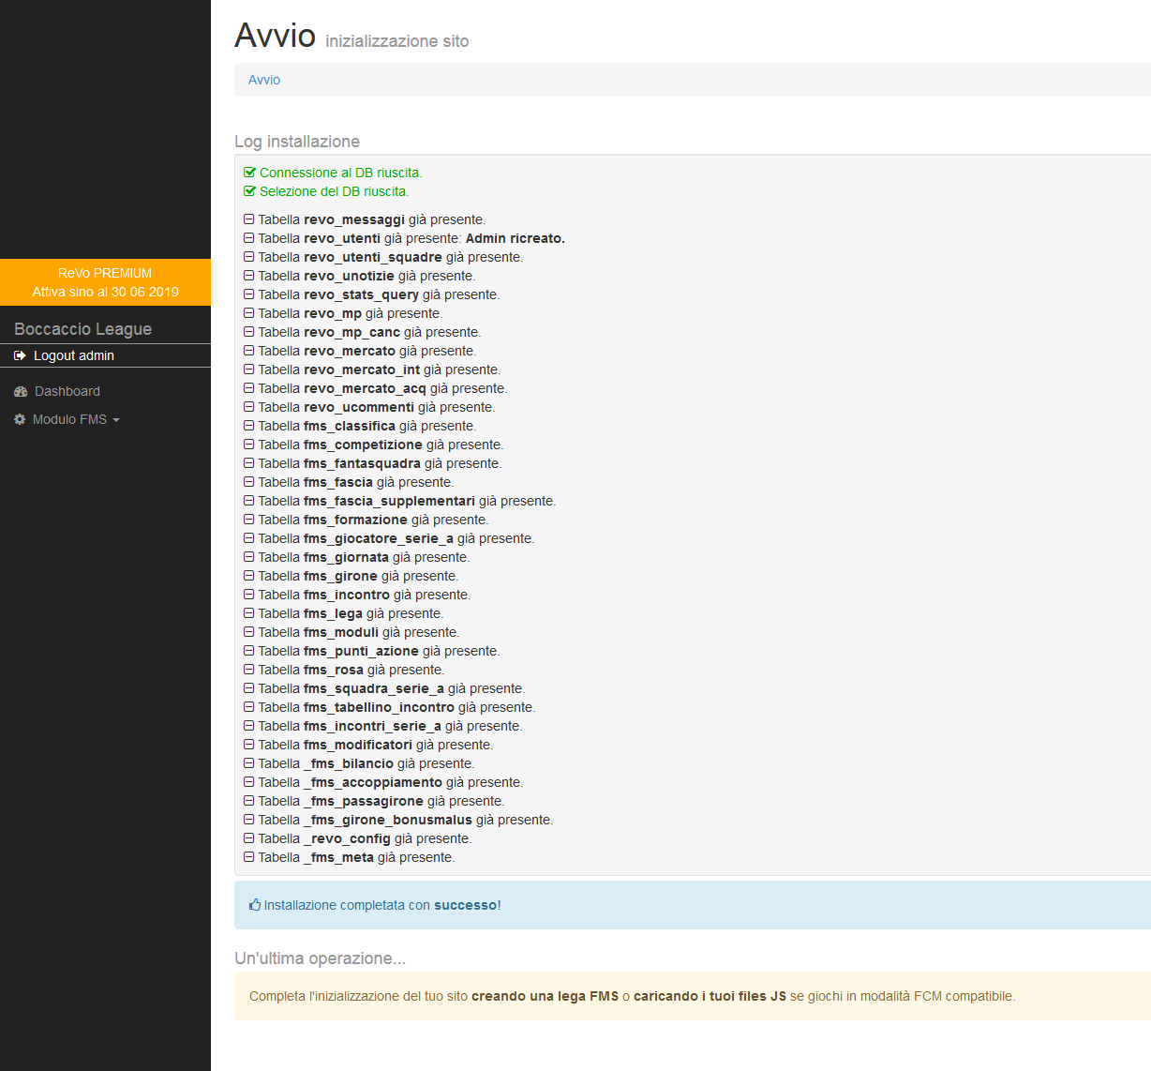Image resolution: width=1151 pixels, height=1071 pixels.
Task: Expand the Modulo FMS dropdown caret
Action: coord(116,420)
